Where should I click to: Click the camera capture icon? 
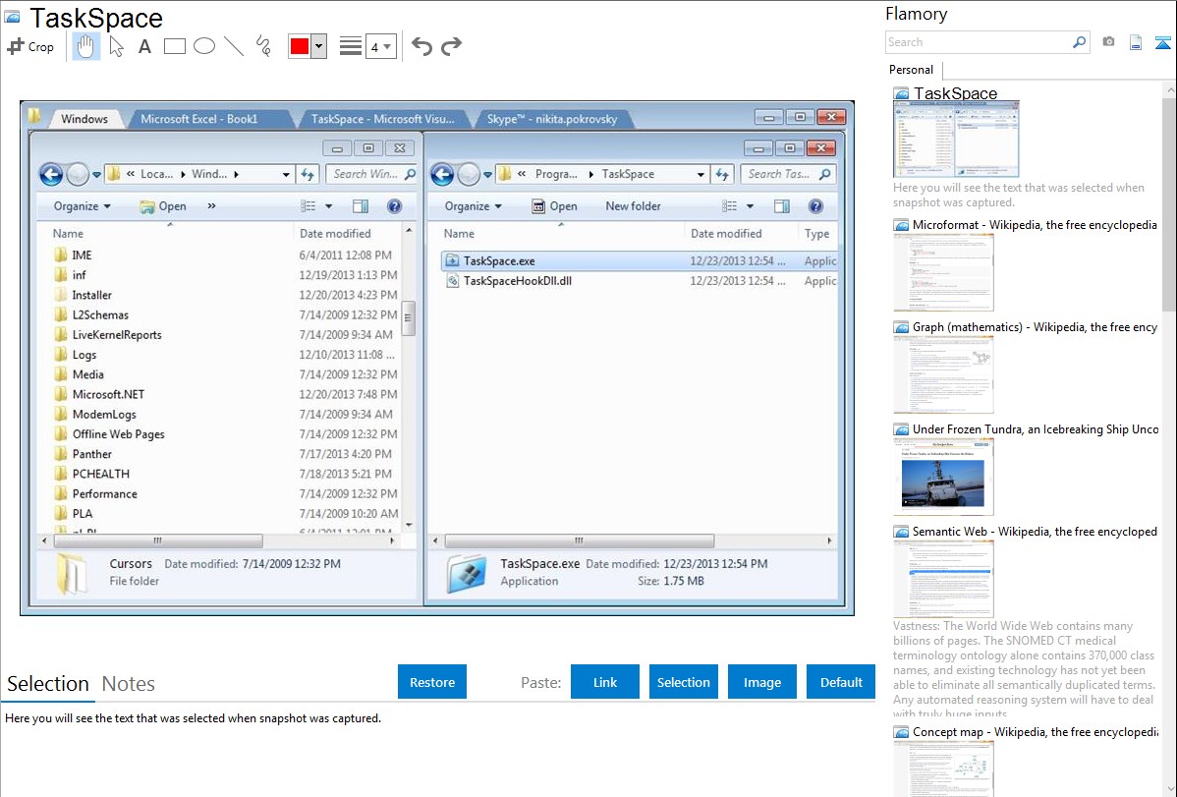pos(1108,42)
